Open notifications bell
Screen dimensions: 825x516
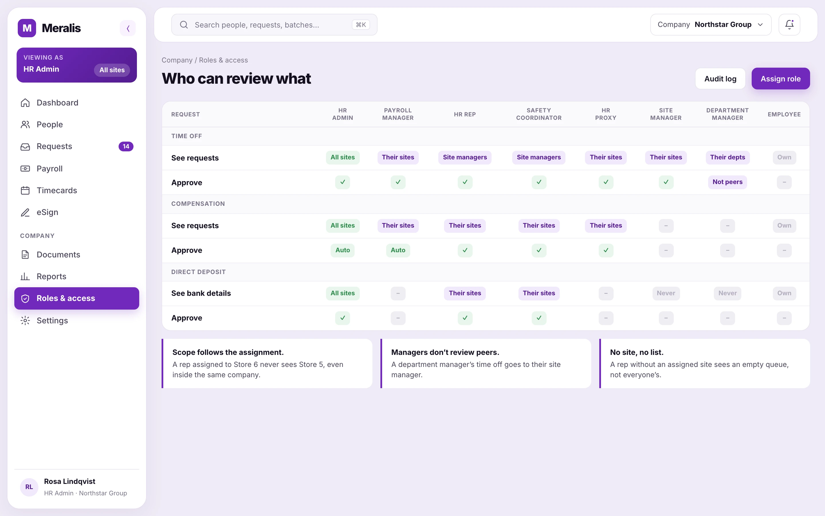[789, 25]
